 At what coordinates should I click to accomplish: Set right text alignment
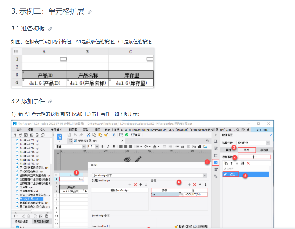pos(130,147)
